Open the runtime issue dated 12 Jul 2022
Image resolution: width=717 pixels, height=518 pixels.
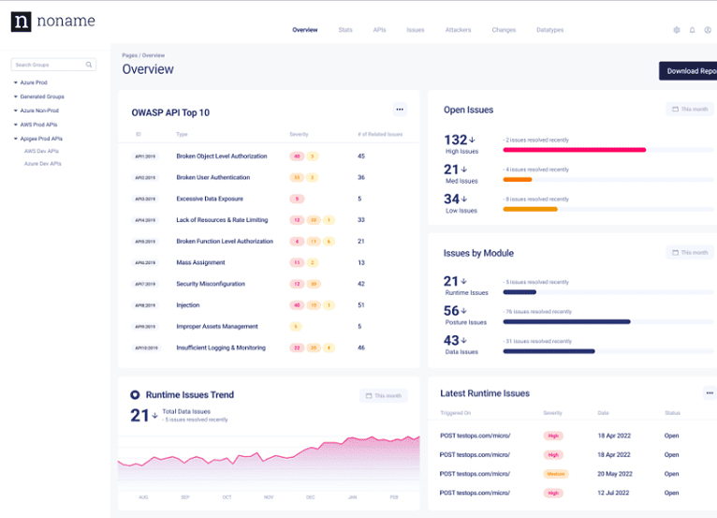click(573, 493)
